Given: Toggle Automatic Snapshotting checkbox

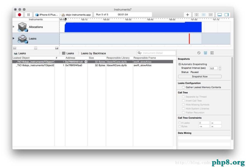Looking at the screenshot, I should pyautogui.click(x=180, y=64).
